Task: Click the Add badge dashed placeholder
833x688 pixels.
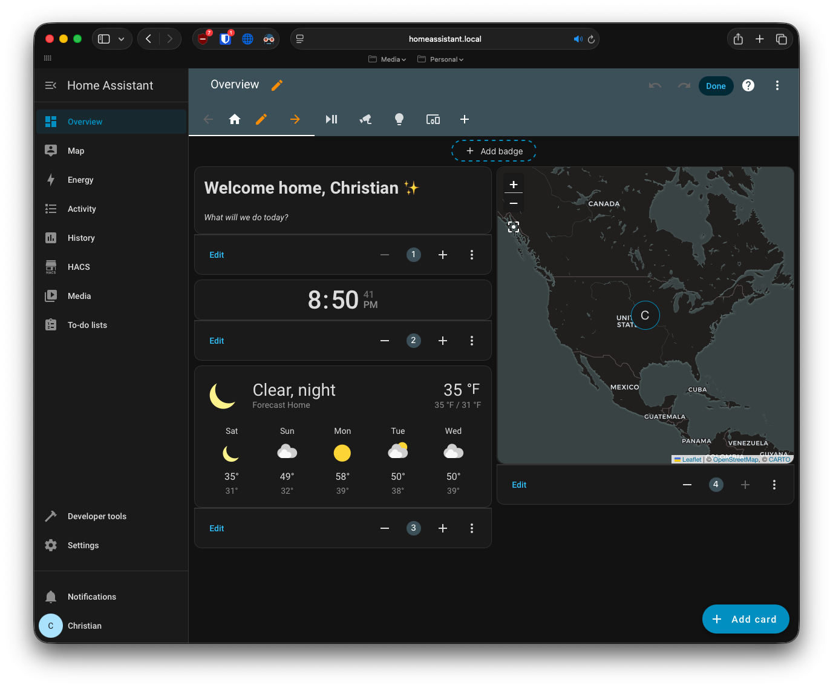Action: coord(494,151)
